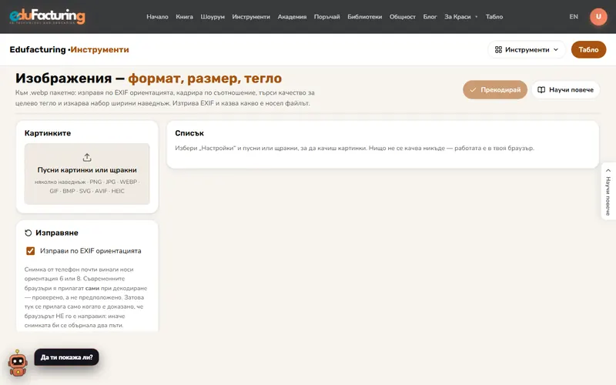This screenshot has height=385, width=616.
Task: Expand the side Научи повече panel tab
Action: point(608,191)
